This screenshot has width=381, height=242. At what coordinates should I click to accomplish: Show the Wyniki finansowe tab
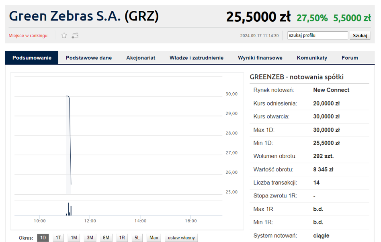(260, 58)
